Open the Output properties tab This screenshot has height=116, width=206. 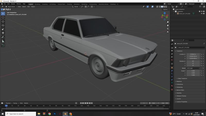pos(172,51)
